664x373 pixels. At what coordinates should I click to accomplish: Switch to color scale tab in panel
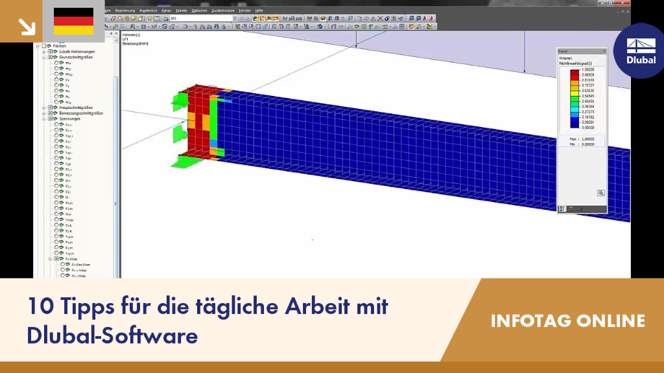coord(562,209)
